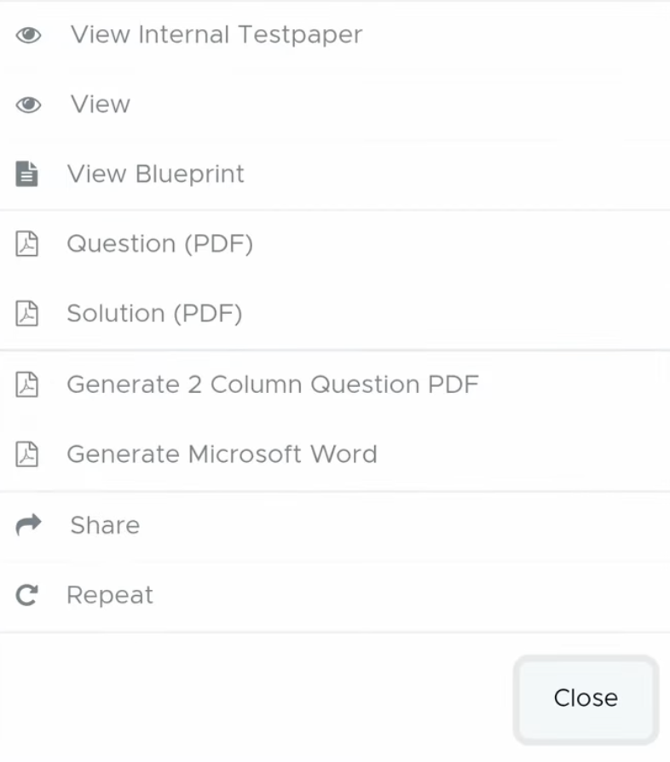Click the document icon for View Blueprint
This screenshot has width=670, height=762.
tap(27, 175)
